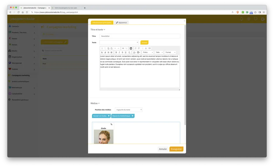274x167 pixels.
Task: Align text left in the editor
Action: click(x=102, y=52)
